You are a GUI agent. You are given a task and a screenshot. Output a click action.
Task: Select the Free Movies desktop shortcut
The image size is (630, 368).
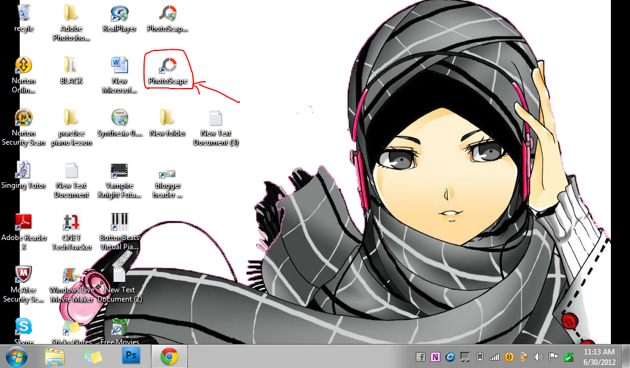coord(119,332)
